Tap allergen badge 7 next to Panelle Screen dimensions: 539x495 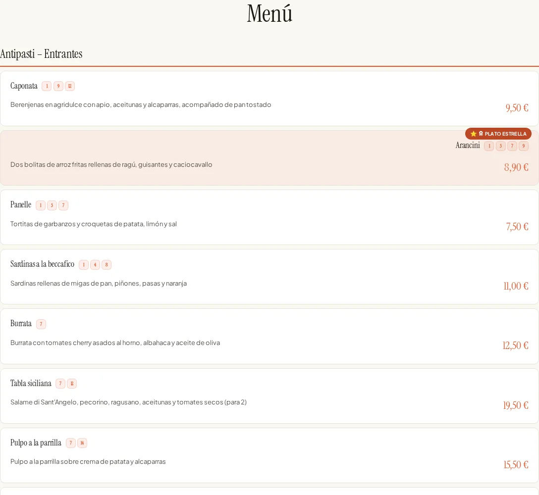point(63,205)
